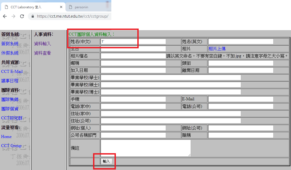291x170 pixels.
Task: Click the 備註 textarea resize handle
Action: click(x=189, y=155)
